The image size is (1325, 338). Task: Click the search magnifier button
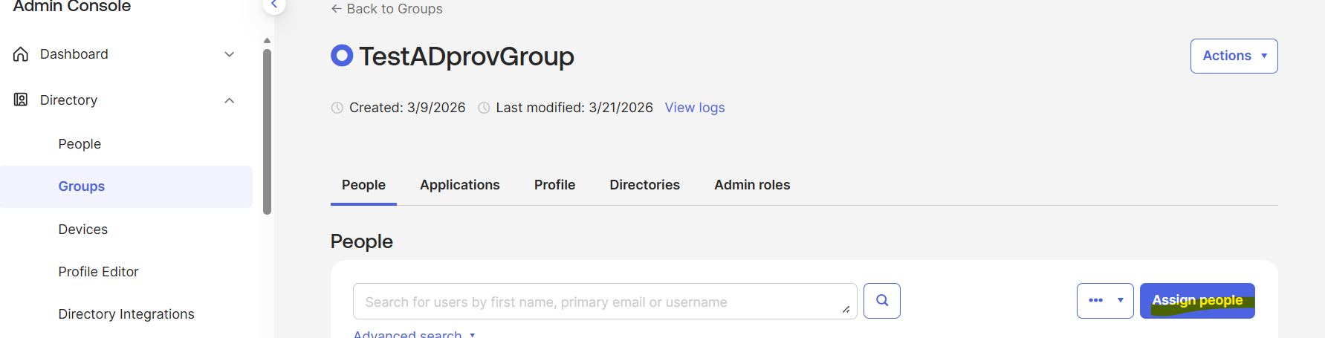(882, 301)
